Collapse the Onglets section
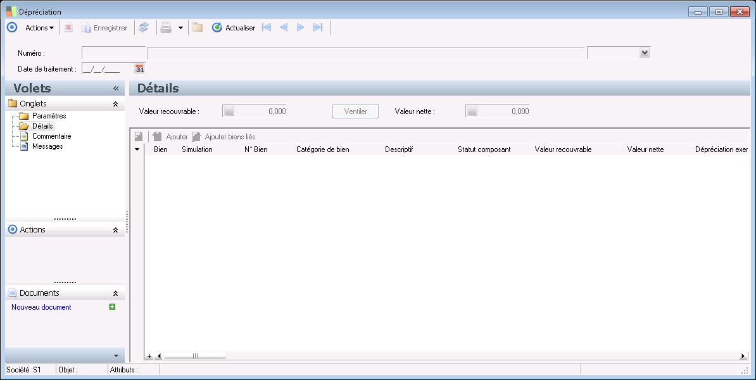This screenshot has width=756, height=380. pyautogui.click(x=115, y=104)
